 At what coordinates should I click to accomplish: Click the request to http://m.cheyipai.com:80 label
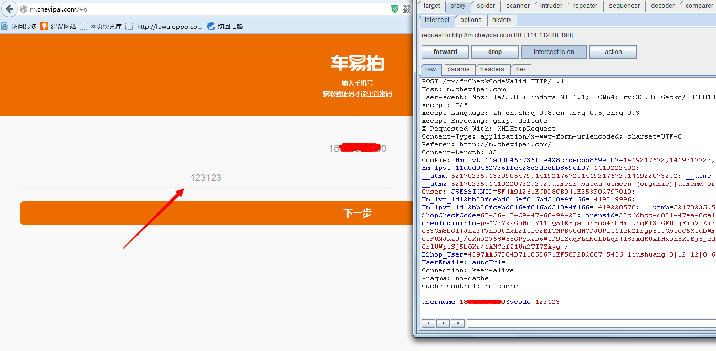coord(497,35)
